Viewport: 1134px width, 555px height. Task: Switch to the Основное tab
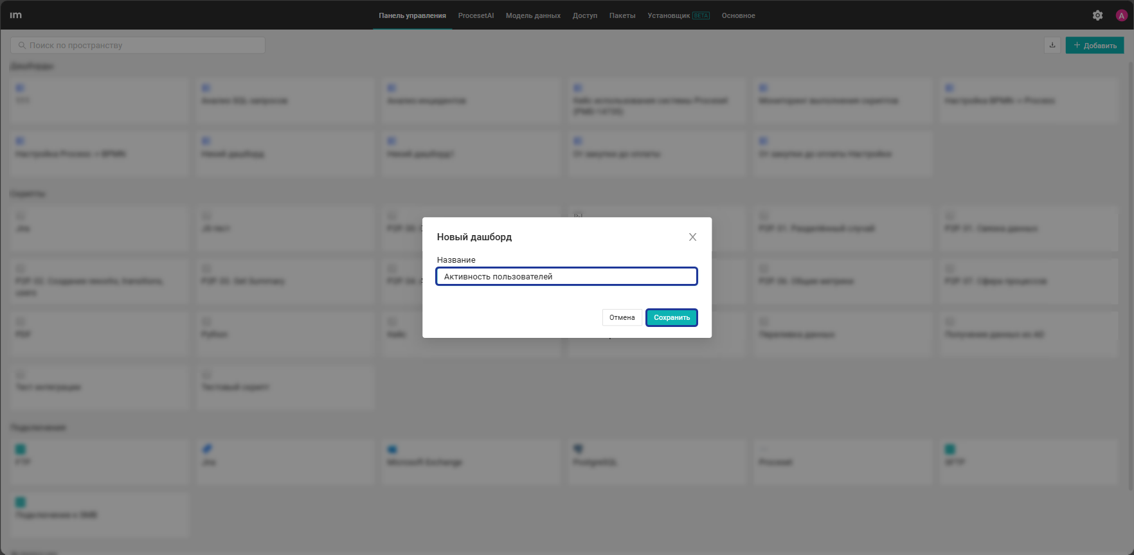(x=738, y=15)
